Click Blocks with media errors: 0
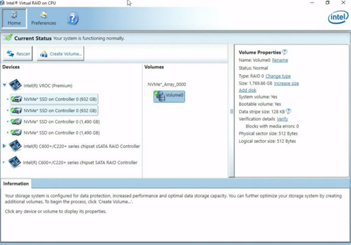 (272, 126)
